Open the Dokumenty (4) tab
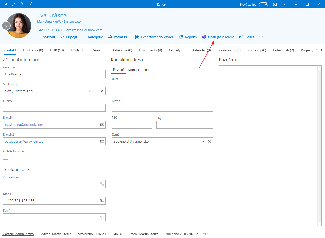The height and width of the screenshot is (238, 325). 150,50
